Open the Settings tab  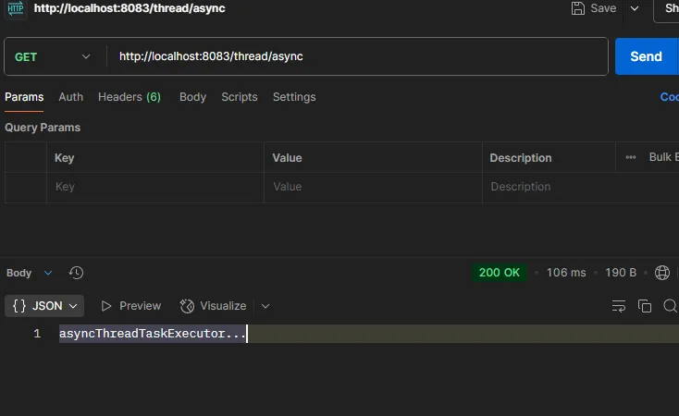[294, 97]
